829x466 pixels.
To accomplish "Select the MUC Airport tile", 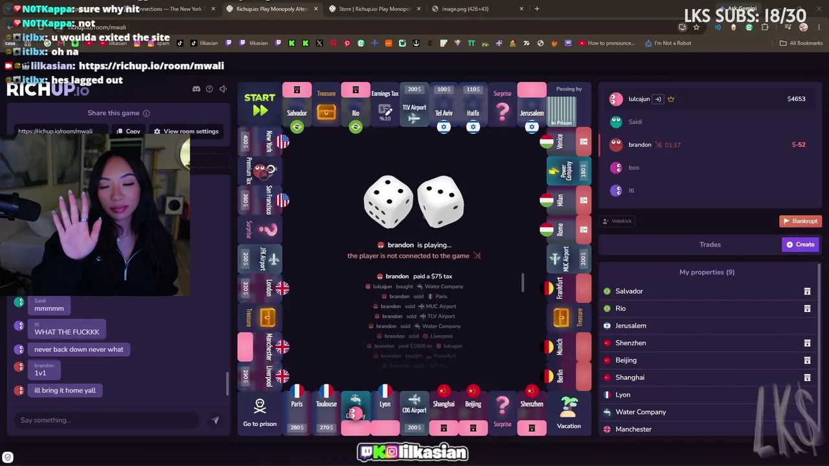I will tap(569, 259).
